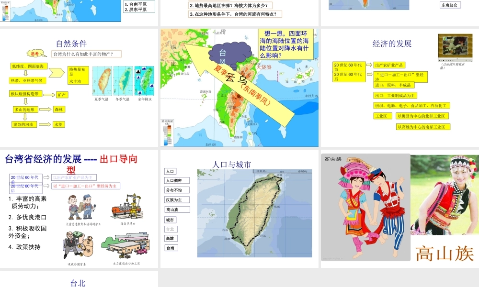Click the 城市 label box
479x287 pixels.
(170, 220)
